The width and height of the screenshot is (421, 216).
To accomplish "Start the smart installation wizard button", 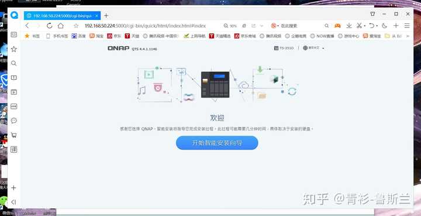I will [x=217, y=143].
